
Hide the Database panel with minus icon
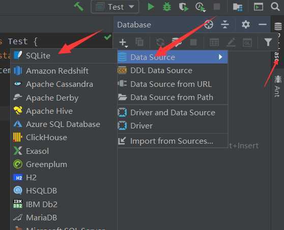[262, 24]
